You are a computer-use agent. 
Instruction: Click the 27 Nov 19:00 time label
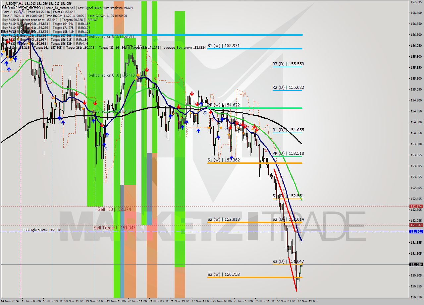pos(307,301)
